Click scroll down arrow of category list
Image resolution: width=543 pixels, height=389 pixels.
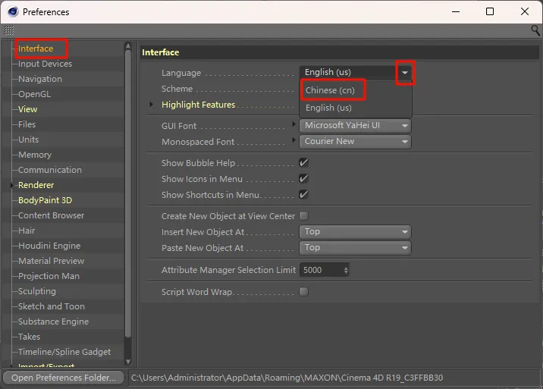128,362
